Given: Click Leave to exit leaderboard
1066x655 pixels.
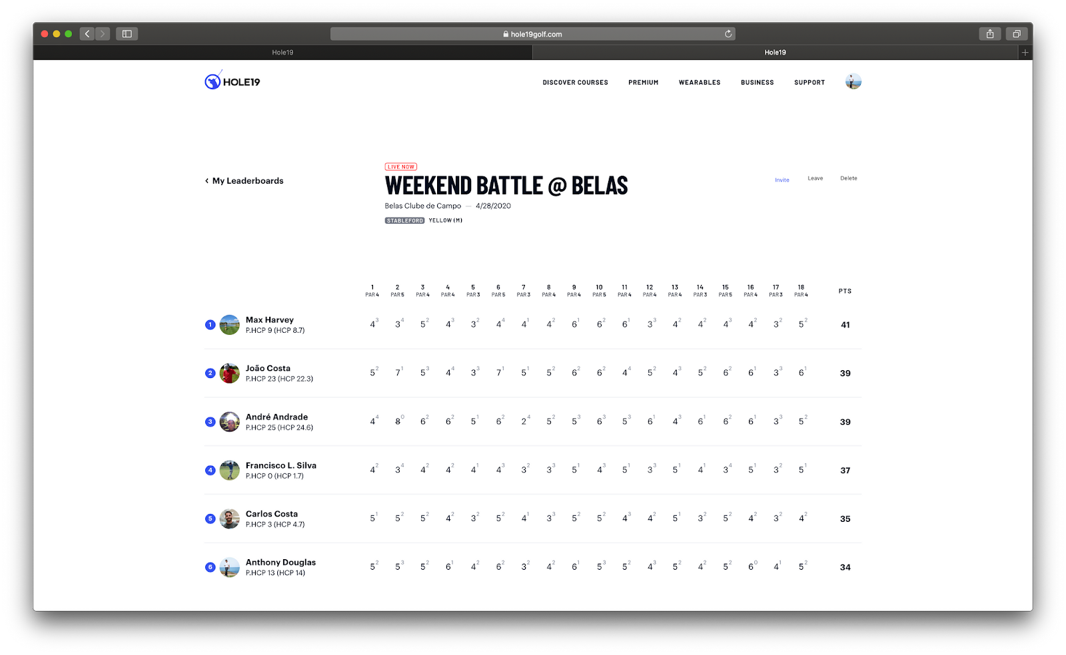Looking at the screenshot, I should point(815,178).
